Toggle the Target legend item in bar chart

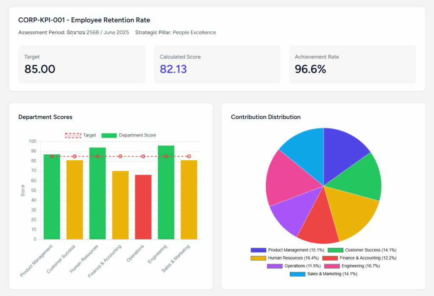pyautogui.click(x=81, y=135)
